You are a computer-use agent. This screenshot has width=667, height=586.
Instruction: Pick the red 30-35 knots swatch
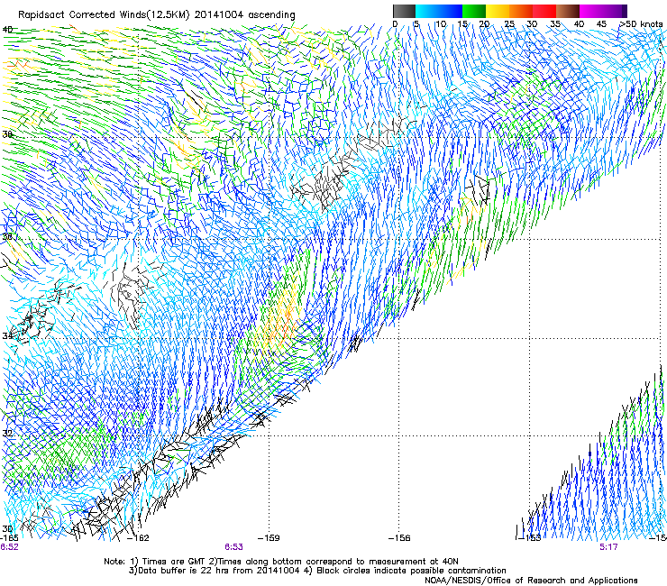tap(544, 11)
